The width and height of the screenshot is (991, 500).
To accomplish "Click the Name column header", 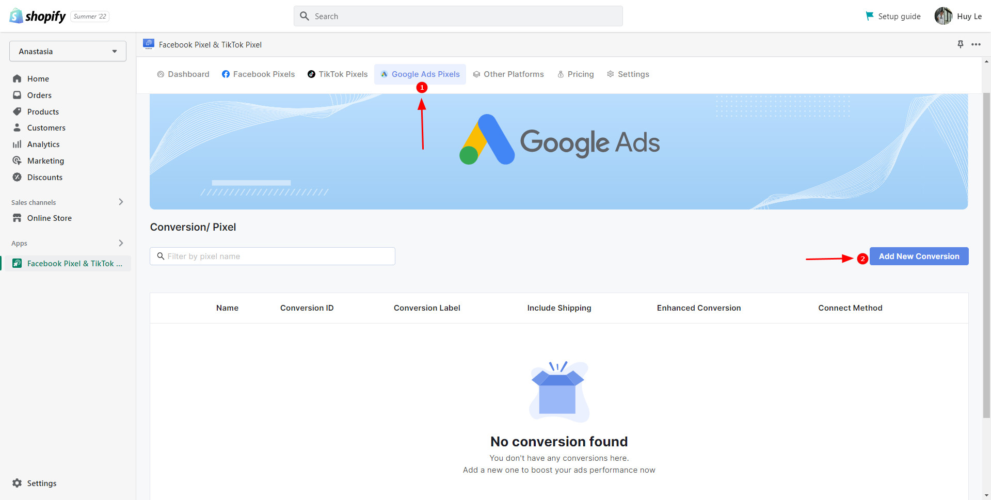I will pos(227,308).
